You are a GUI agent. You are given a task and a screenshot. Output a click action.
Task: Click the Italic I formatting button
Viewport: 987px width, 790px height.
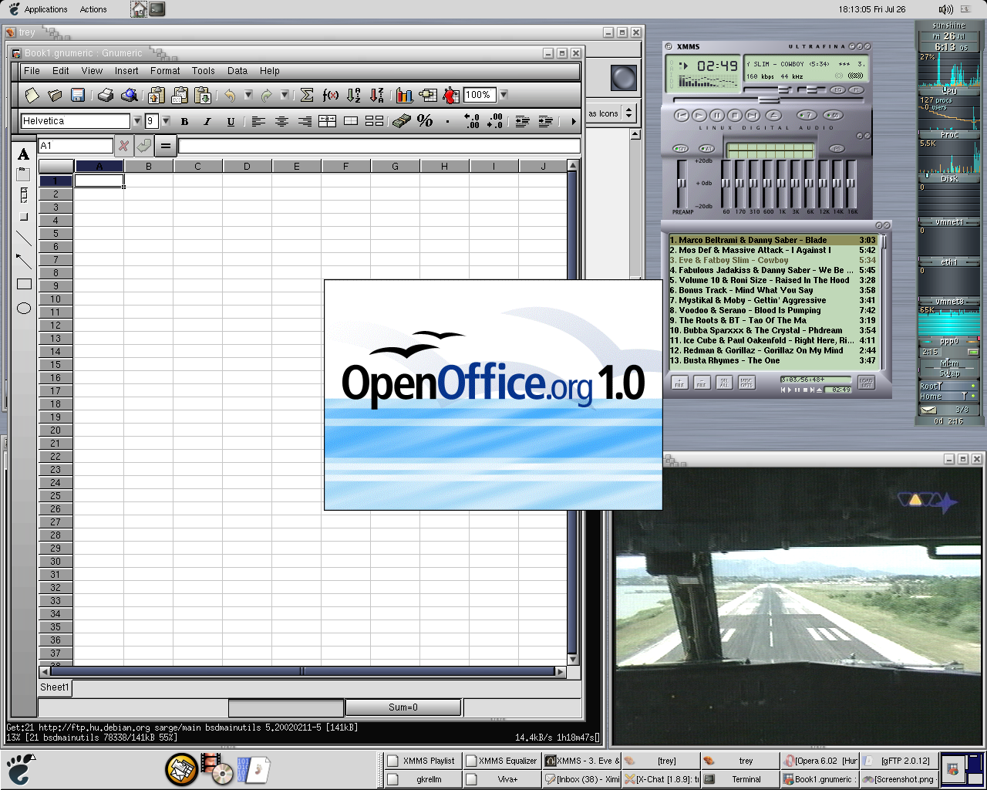pyautogui.click(x=207, y=121)
